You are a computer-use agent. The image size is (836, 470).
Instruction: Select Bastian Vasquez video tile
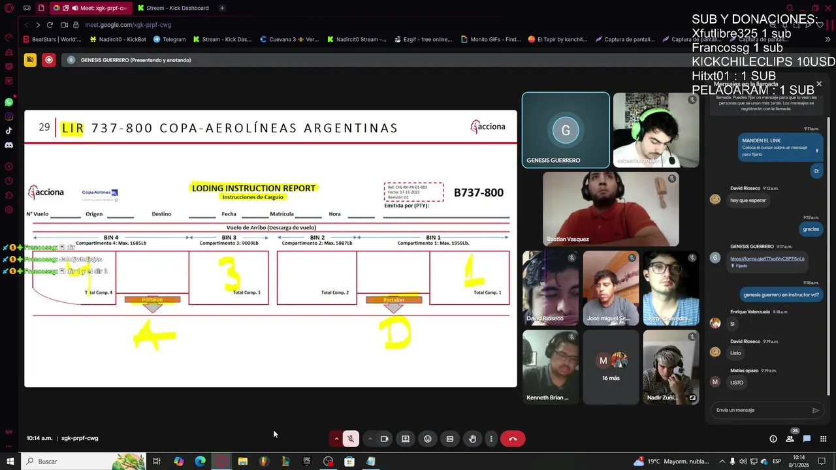(610, 208)
